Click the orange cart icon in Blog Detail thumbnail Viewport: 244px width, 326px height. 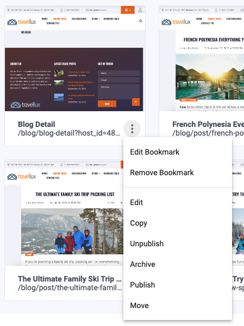pos(128,10)
